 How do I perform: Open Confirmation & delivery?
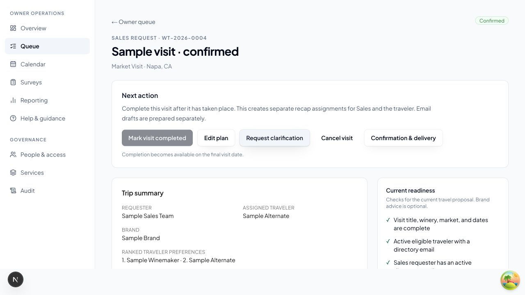pyautogui.click(x=403, y=138)
